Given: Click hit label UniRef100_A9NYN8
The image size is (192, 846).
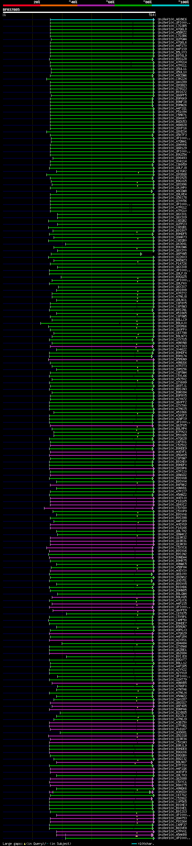Looking at the screenshot, I should [x=172, y=343].
